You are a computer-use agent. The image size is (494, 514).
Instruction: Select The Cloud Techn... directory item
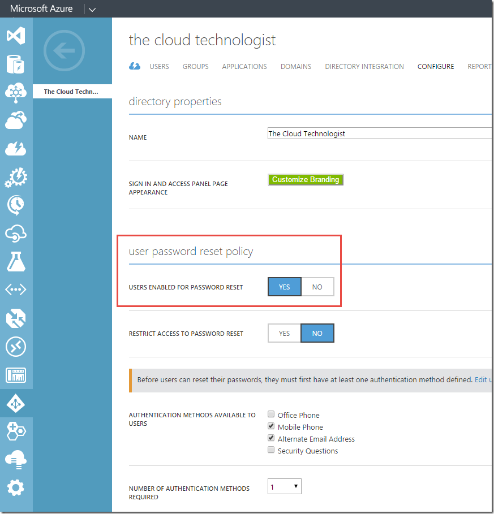72,92
